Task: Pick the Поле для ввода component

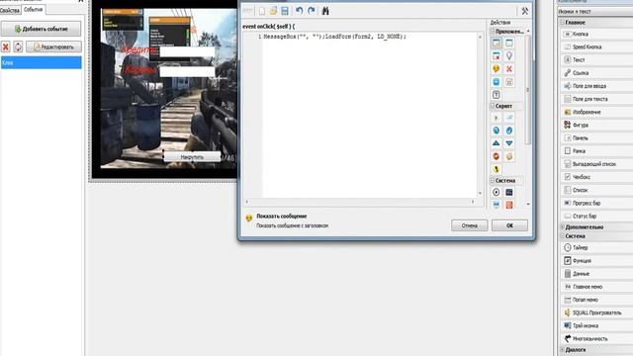Action: click(x=595, y=86)
